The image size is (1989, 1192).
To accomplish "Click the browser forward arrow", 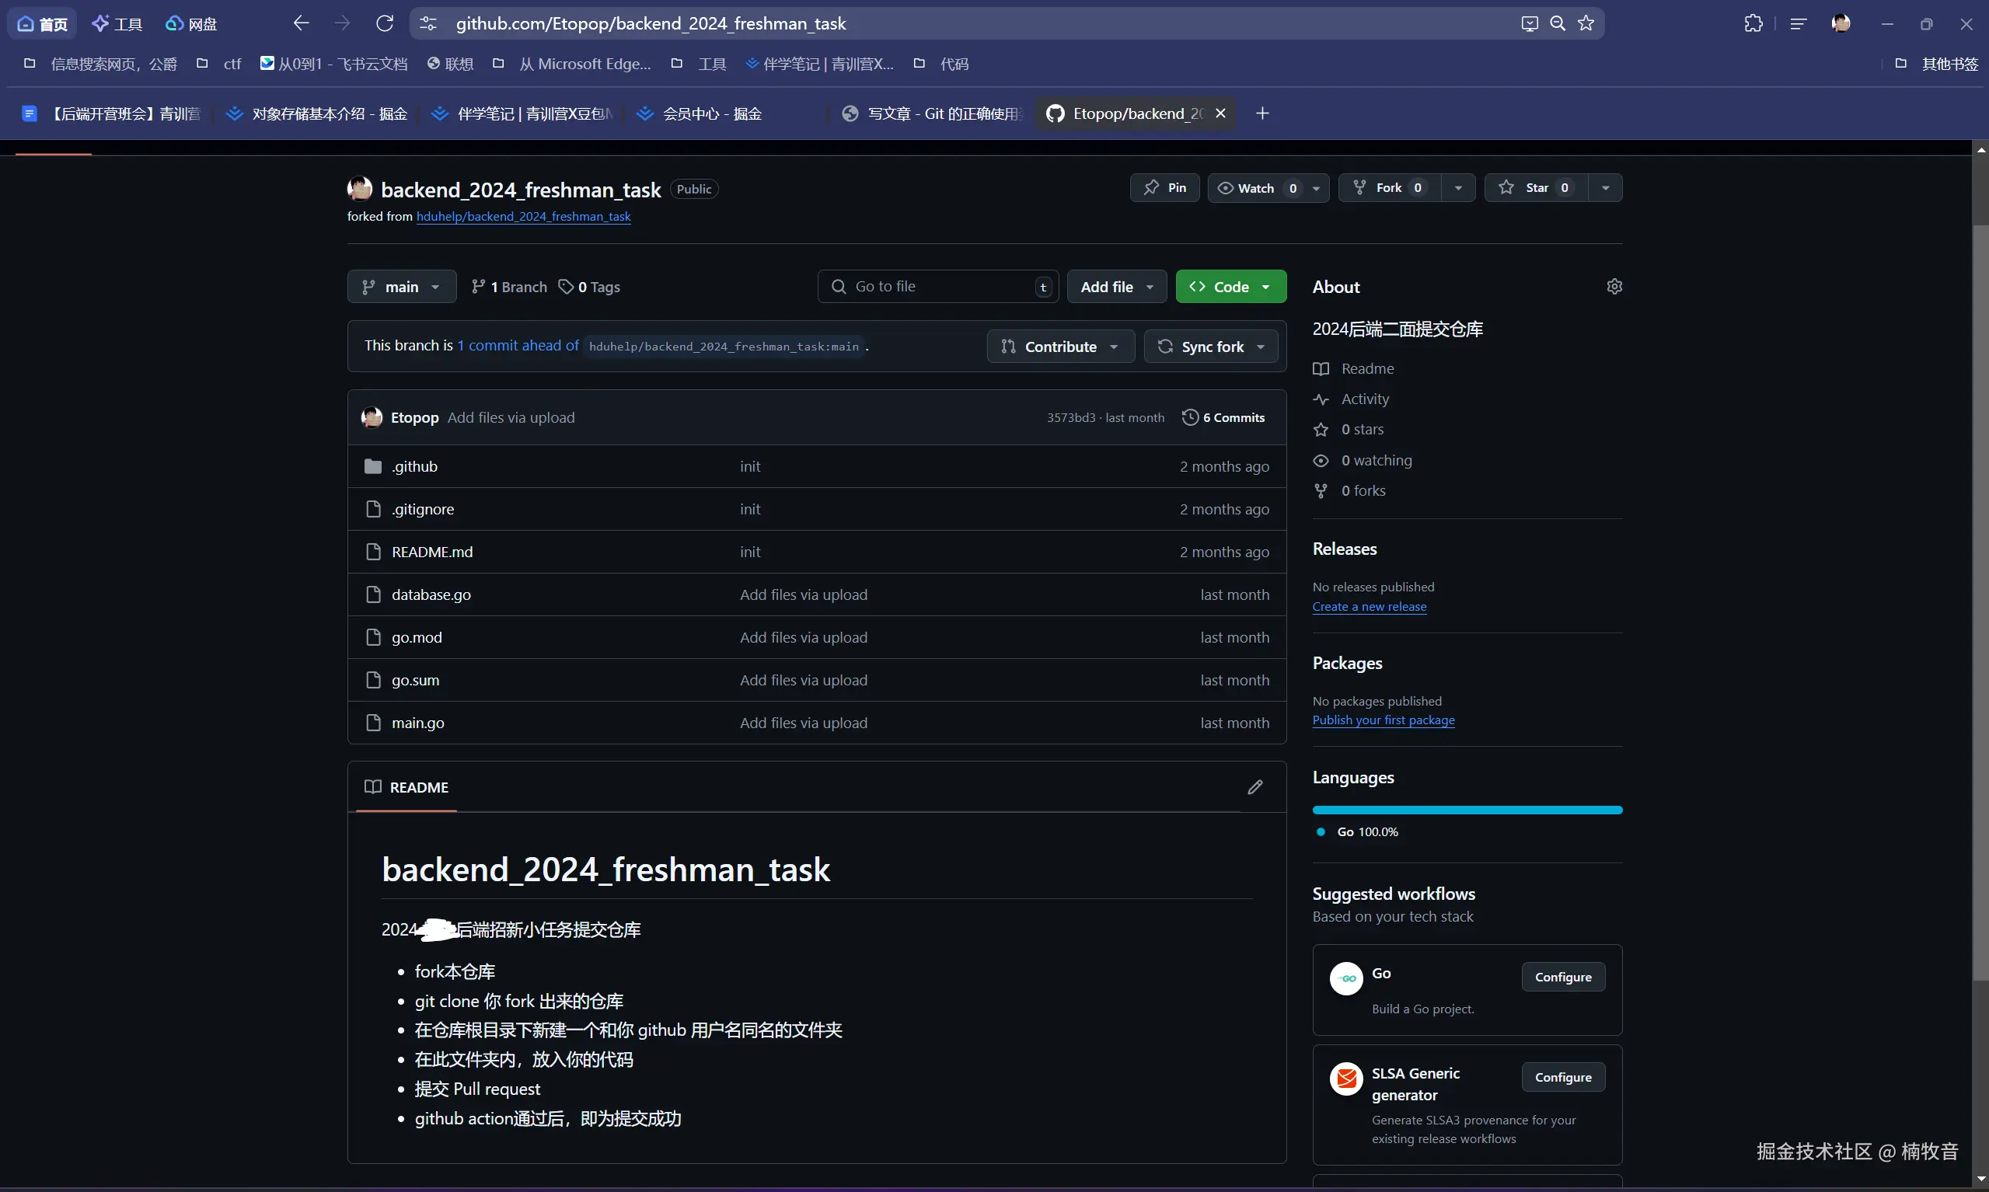I will tap(342, 23).
